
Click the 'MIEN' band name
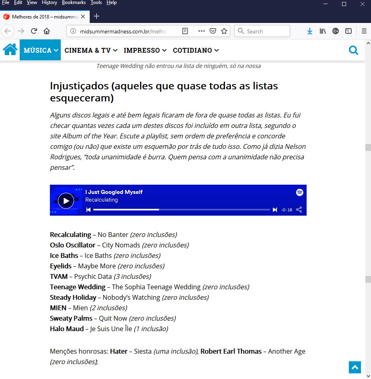58,308
